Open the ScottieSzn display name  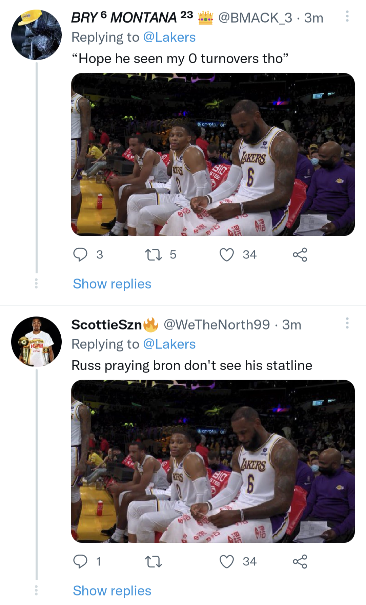[x=106, y=325]
